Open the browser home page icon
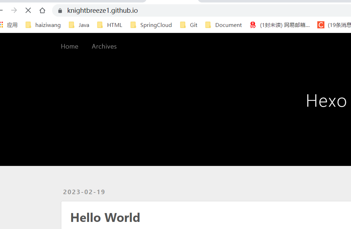The height and width of the screenshot is (229, 351). coord(42,10)
